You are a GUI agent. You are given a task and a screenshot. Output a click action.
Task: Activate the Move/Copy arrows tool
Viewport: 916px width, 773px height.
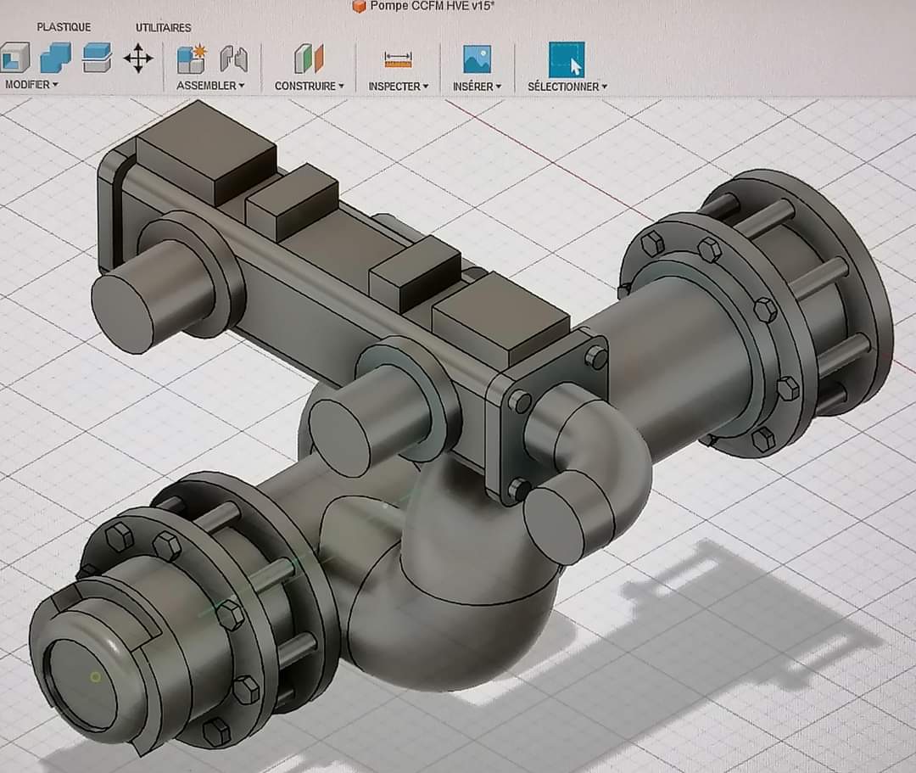tap(138, 59)
